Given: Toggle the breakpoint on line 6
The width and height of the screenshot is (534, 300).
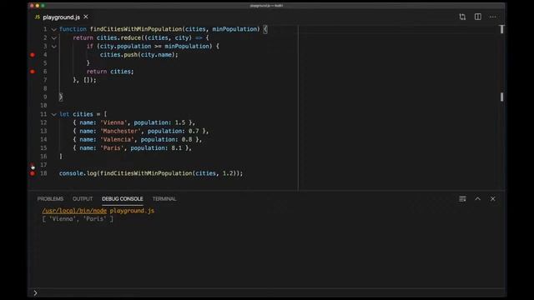Looking at the screenshot, I should coord(33,72).
